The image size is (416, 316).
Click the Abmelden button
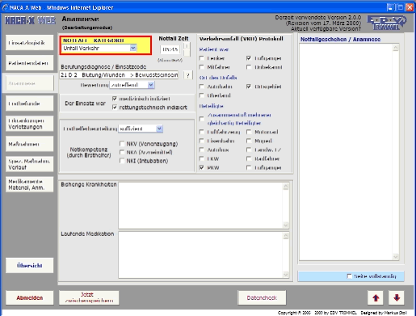(x=30, y=297)
